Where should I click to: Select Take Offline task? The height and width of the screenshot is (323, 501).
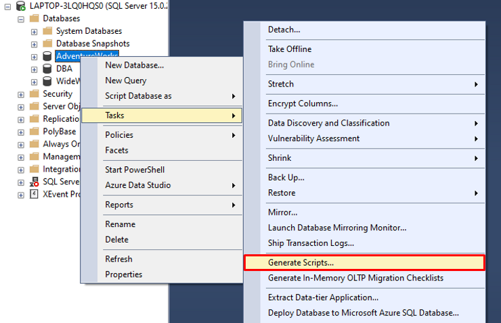pos(364,49)
